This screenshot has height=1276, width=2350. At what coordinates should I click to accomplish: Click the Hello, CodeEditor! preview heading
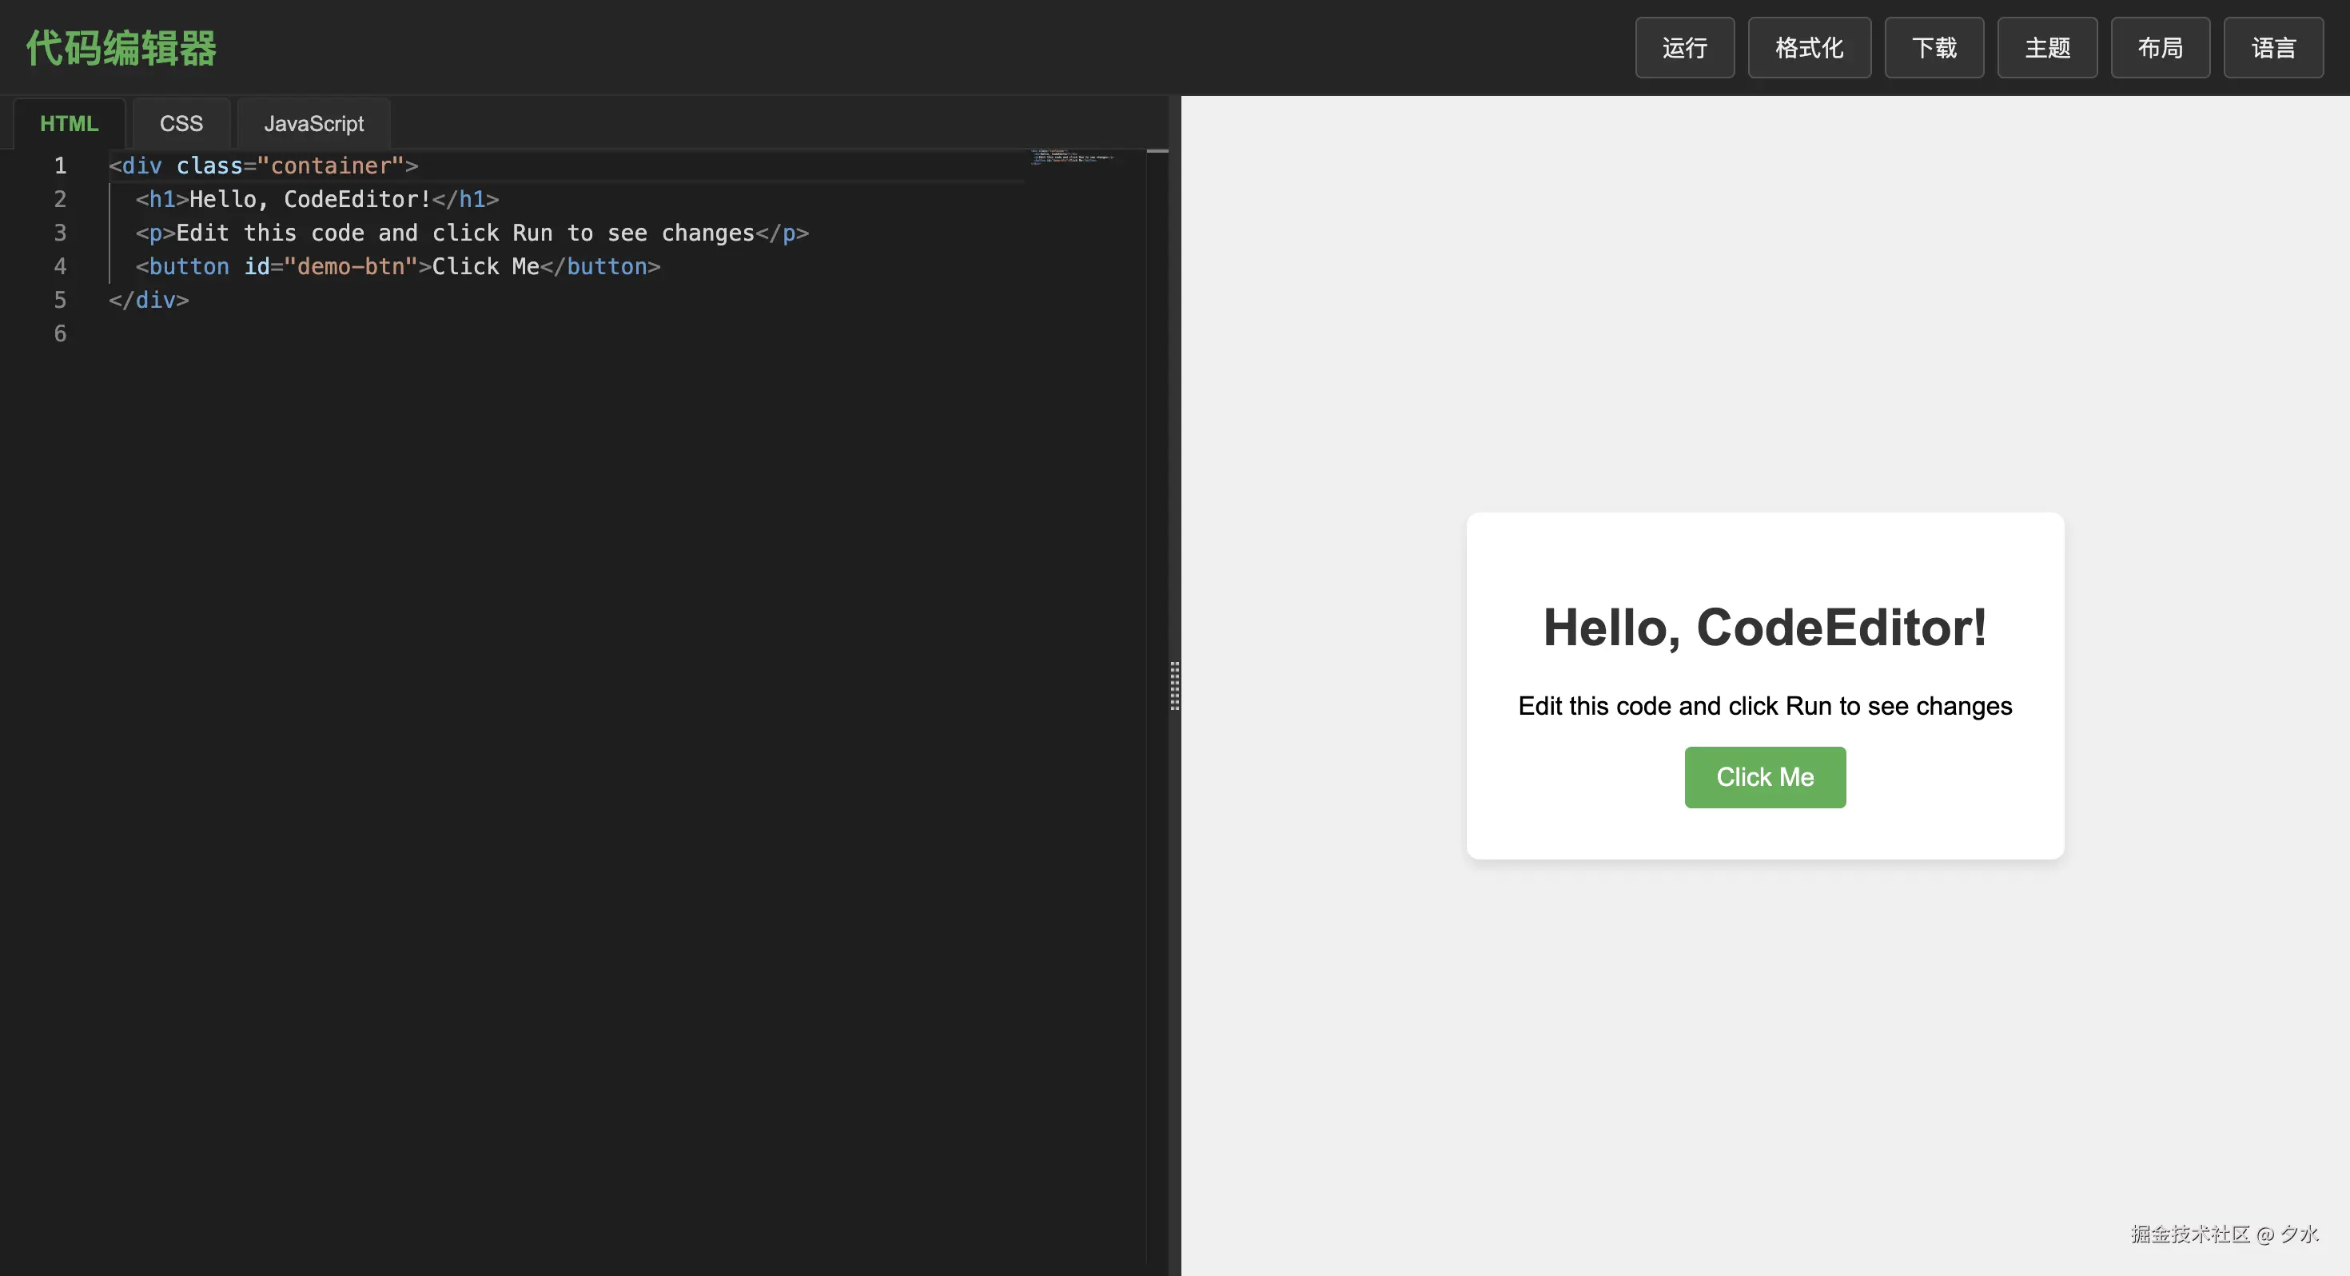coord(1764,628)
